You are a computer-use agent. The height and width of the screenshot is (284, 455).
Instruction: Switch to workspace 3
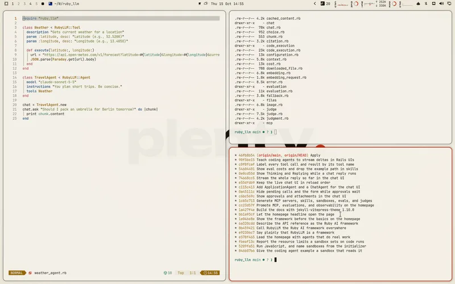pos(24,4)
